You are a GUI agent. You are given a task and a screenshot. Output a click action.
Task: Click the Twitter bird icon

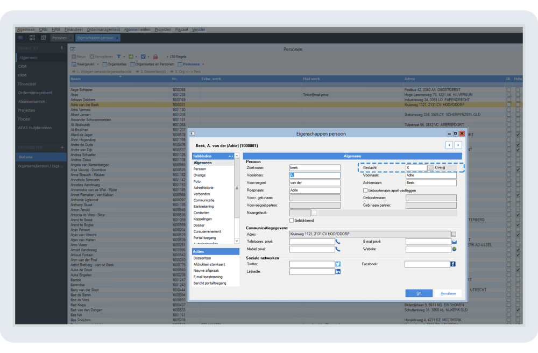click(338, 264)
